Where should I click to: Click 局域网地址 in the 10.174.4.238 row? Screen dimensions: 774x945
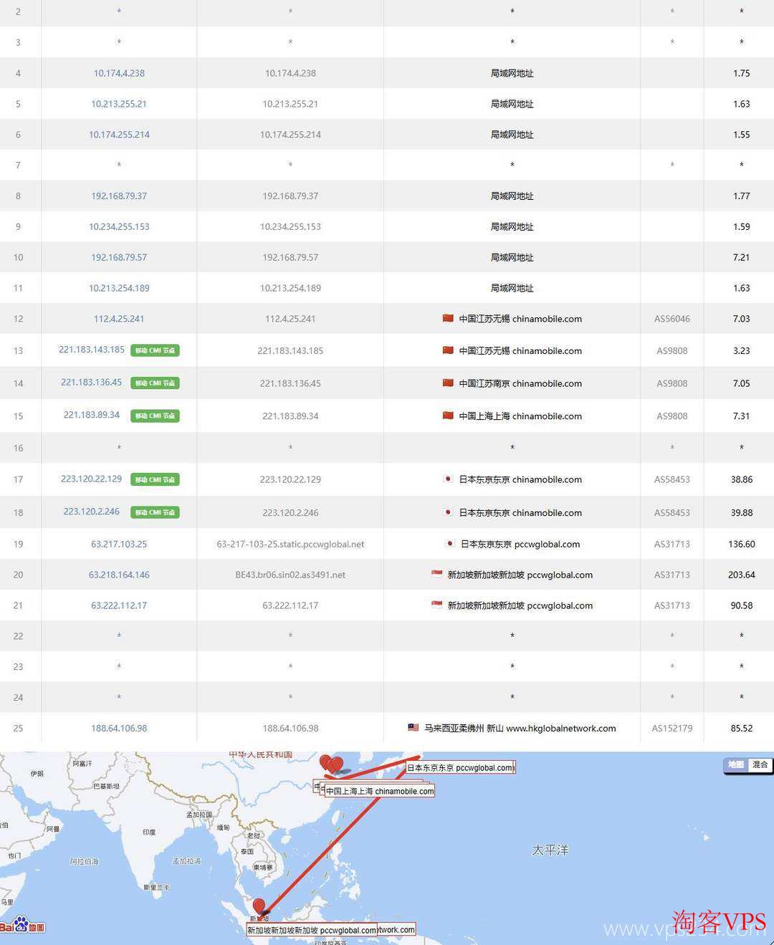512,73
